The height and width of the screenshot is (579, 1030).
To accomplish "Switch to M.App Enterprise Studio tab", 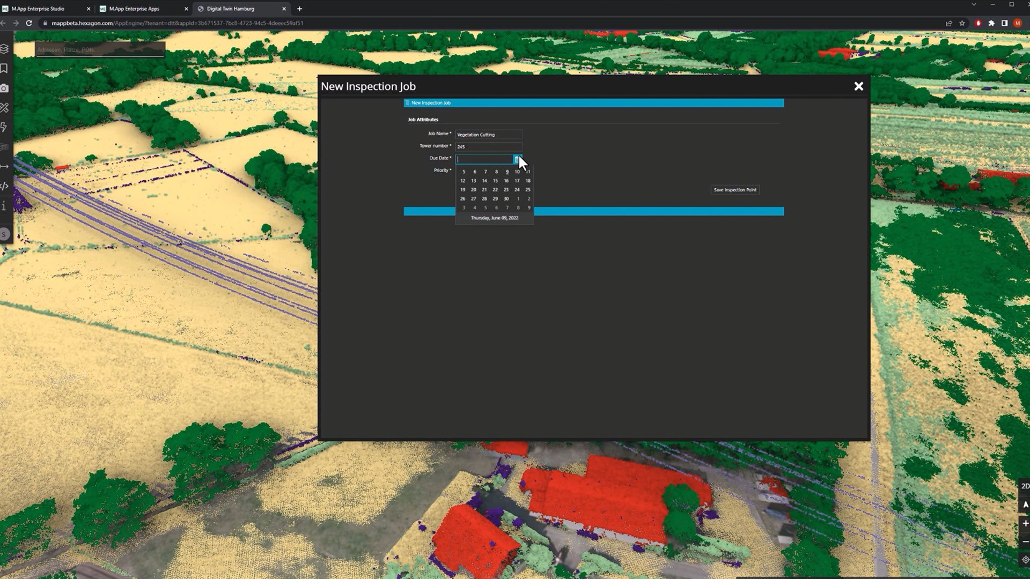I will pos(39,9).
